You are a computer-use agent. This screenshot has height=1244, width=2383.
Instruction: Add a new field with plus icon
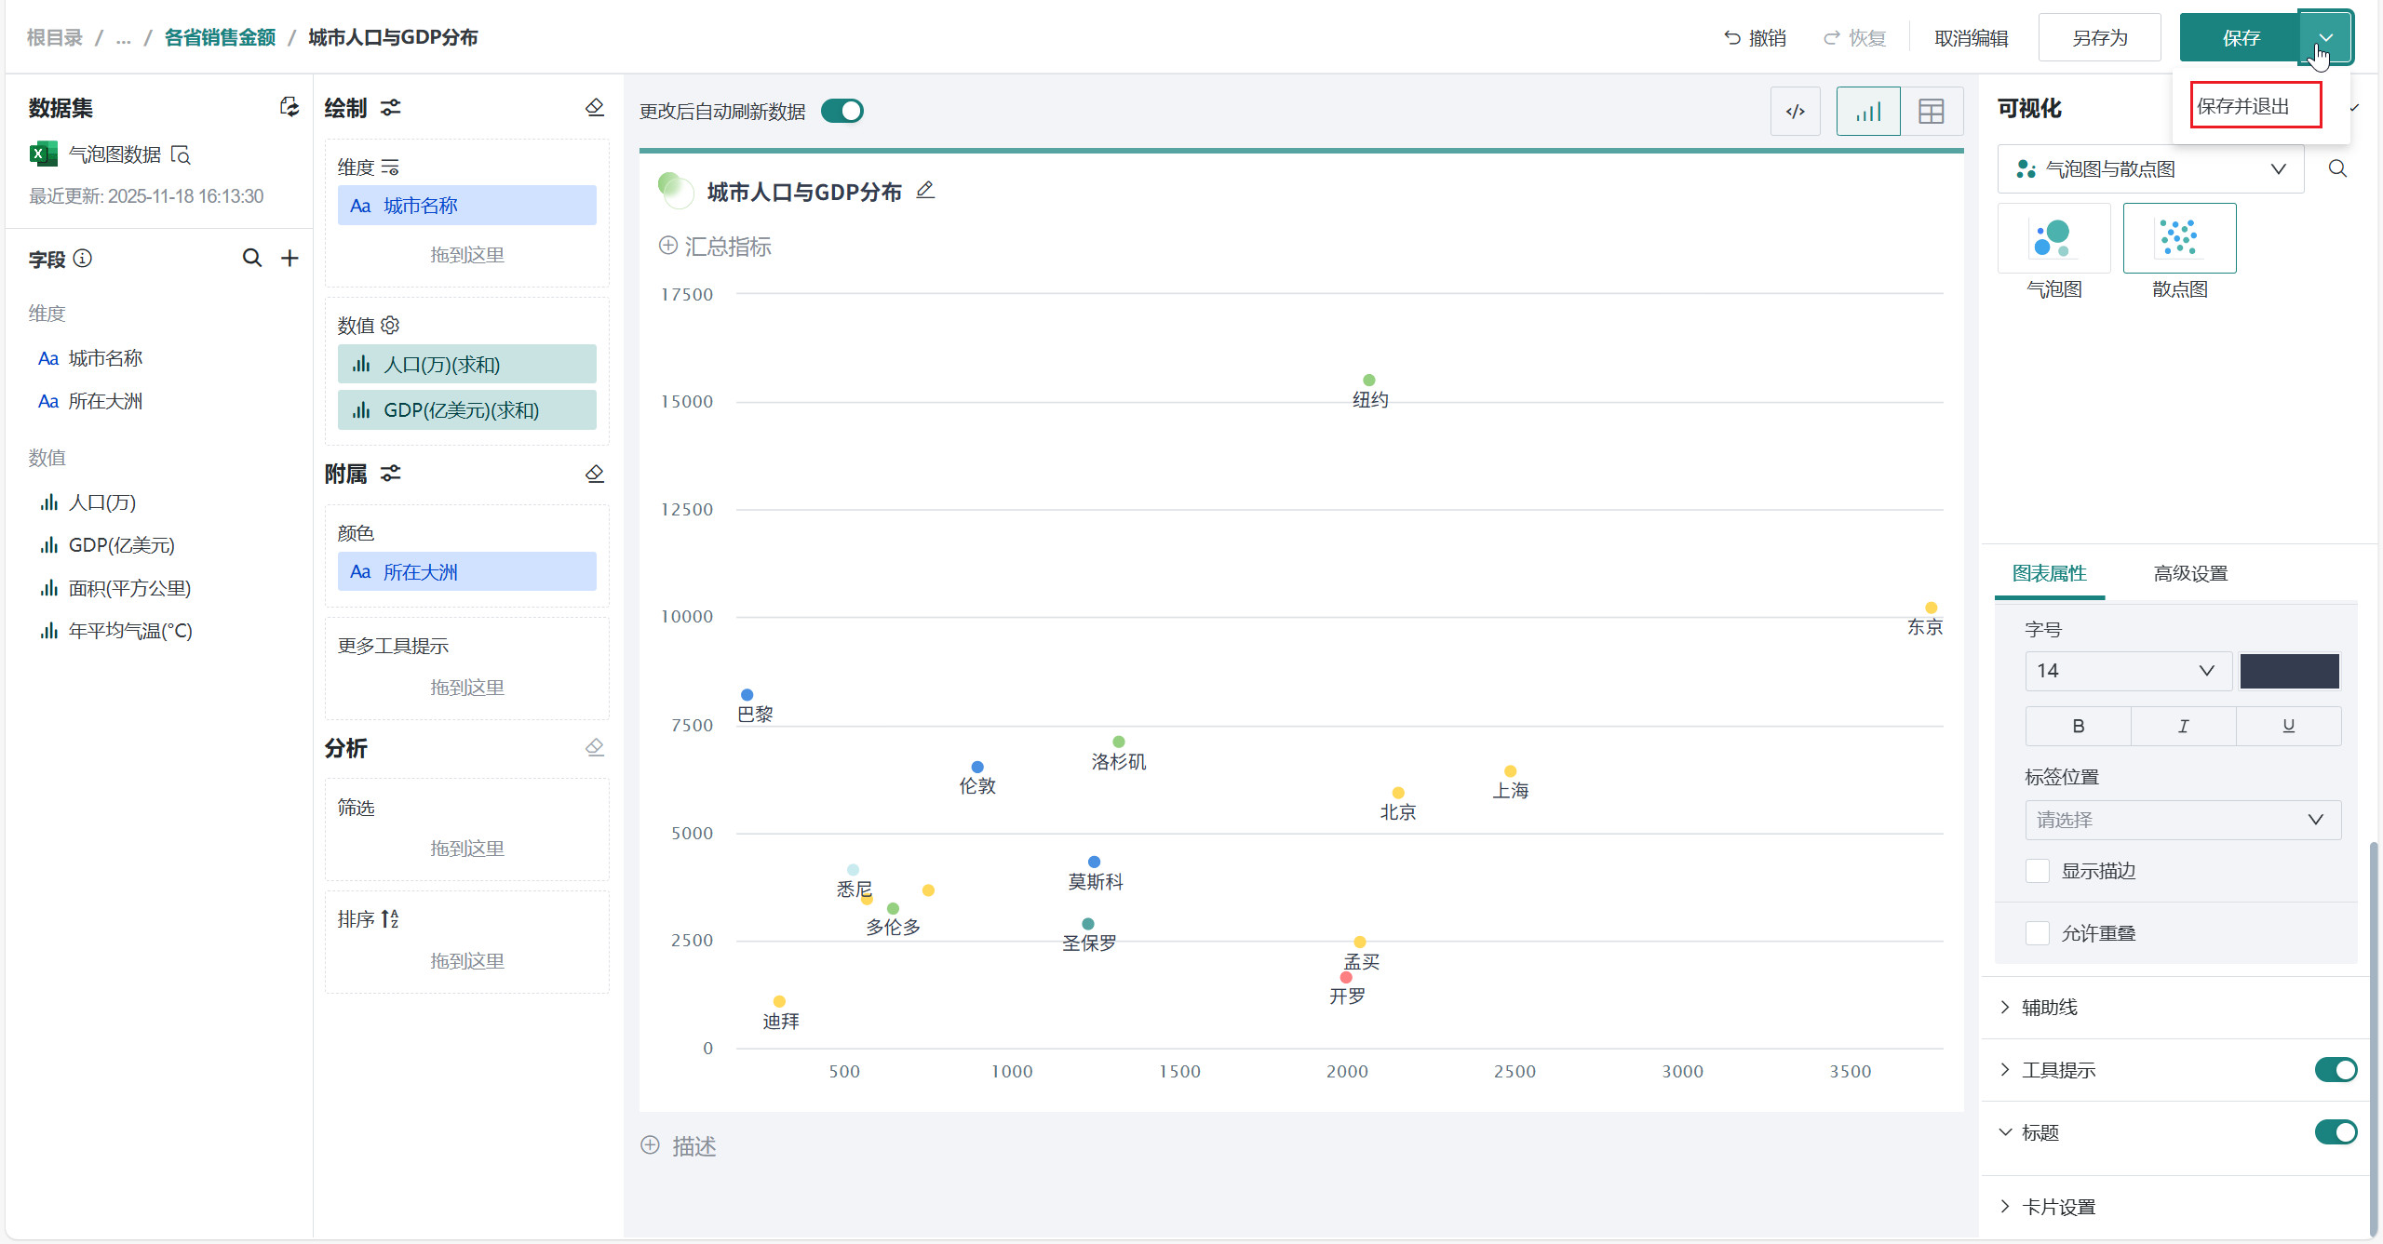(x=289, y=258)
